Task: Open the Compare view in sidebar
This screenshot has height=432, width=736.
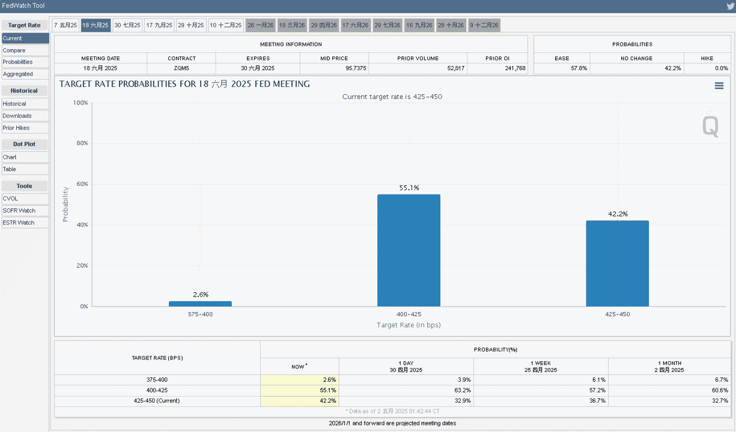Action: 25,50
